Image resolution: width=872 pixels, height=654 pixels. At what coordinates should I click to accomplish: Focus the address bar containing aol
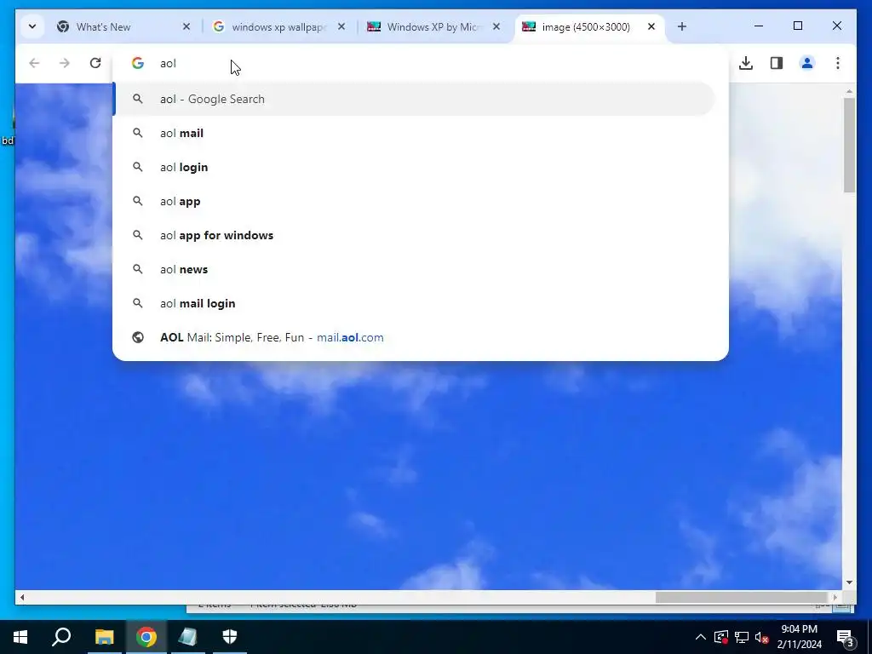pos(420,63)
